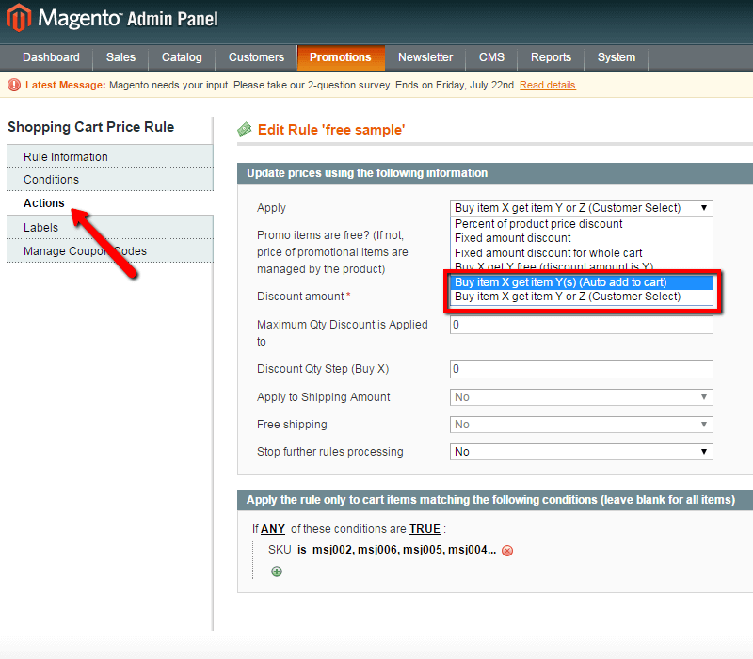This screenshot has height=659, width=753.
Task: Open Manage Coupon Codes tab
Action: pyautogui.click(x=85, y=251)
